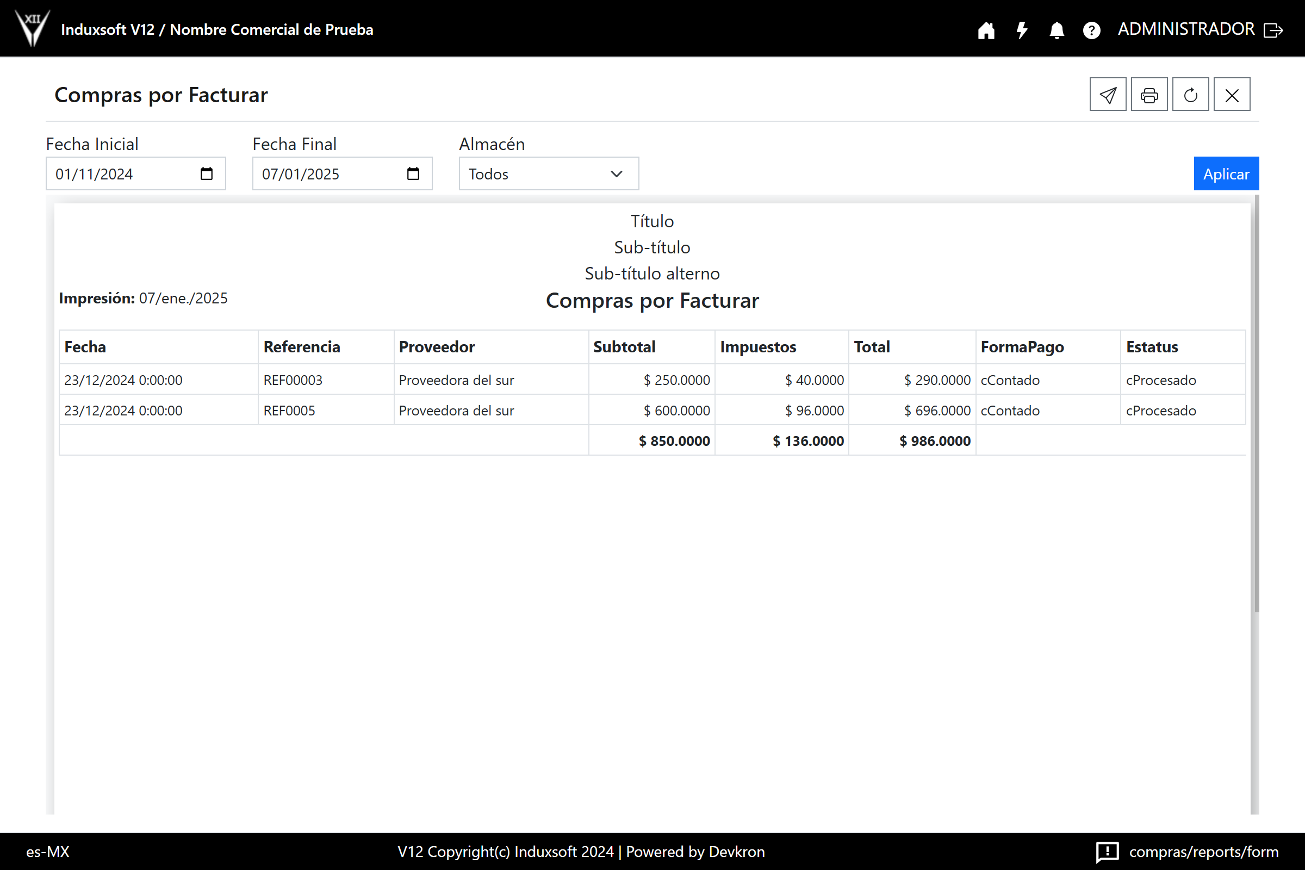
Task: Open the Fecha Final calendar picker
Action: point(413,173)
